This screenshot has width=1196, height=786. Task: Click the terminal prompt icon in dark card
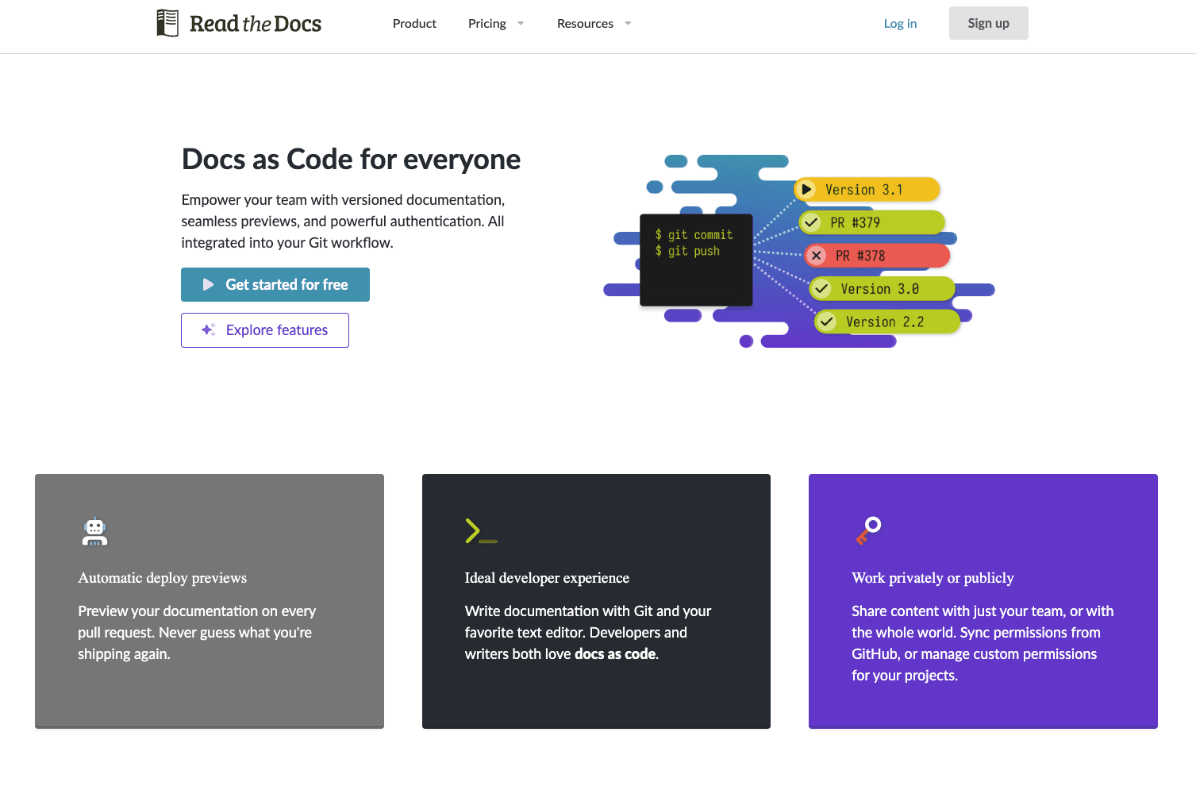pos(480,530)
